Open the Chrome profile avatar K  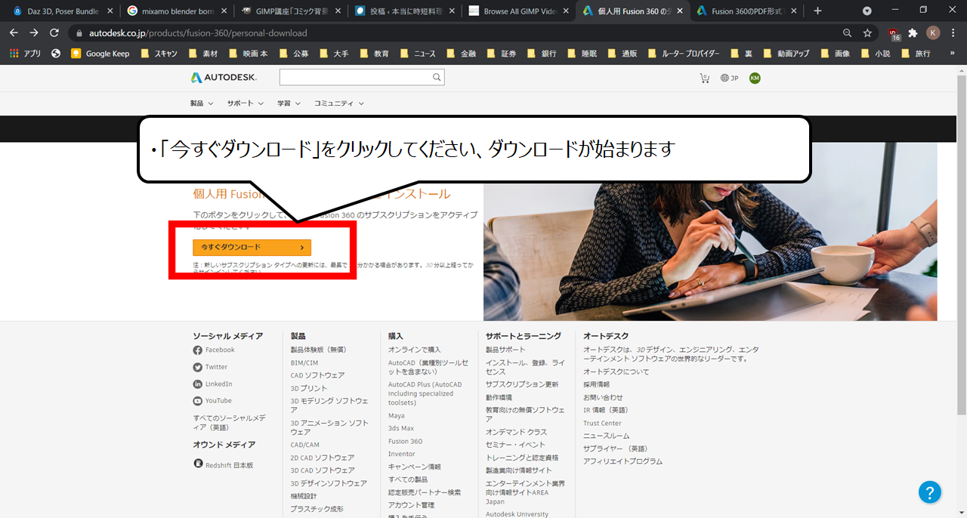click(x=933, y=33)
